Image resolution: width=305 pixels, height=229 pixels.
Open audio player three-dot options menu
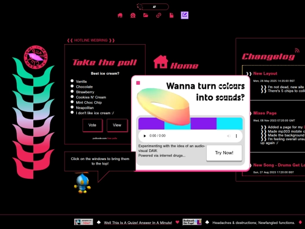236,136
